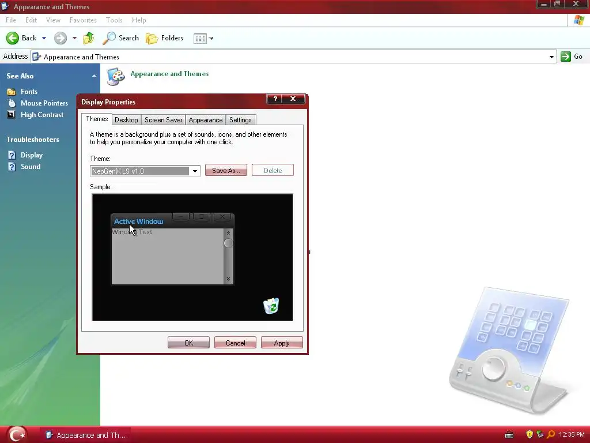This screenshot has height=443, width=590.
Task: Open the Start button on taskbar
Action: tap(17, 435)
